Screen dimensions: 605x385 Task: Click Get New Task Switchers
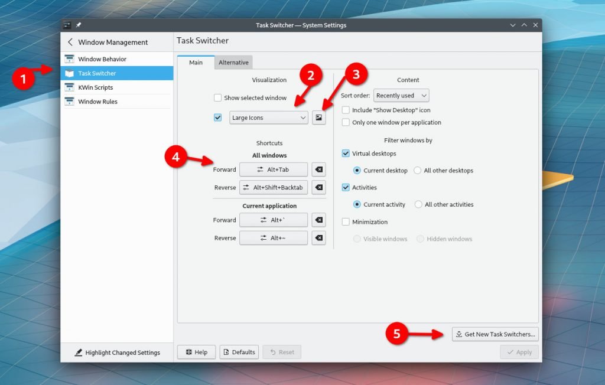(x=495, y=334)
